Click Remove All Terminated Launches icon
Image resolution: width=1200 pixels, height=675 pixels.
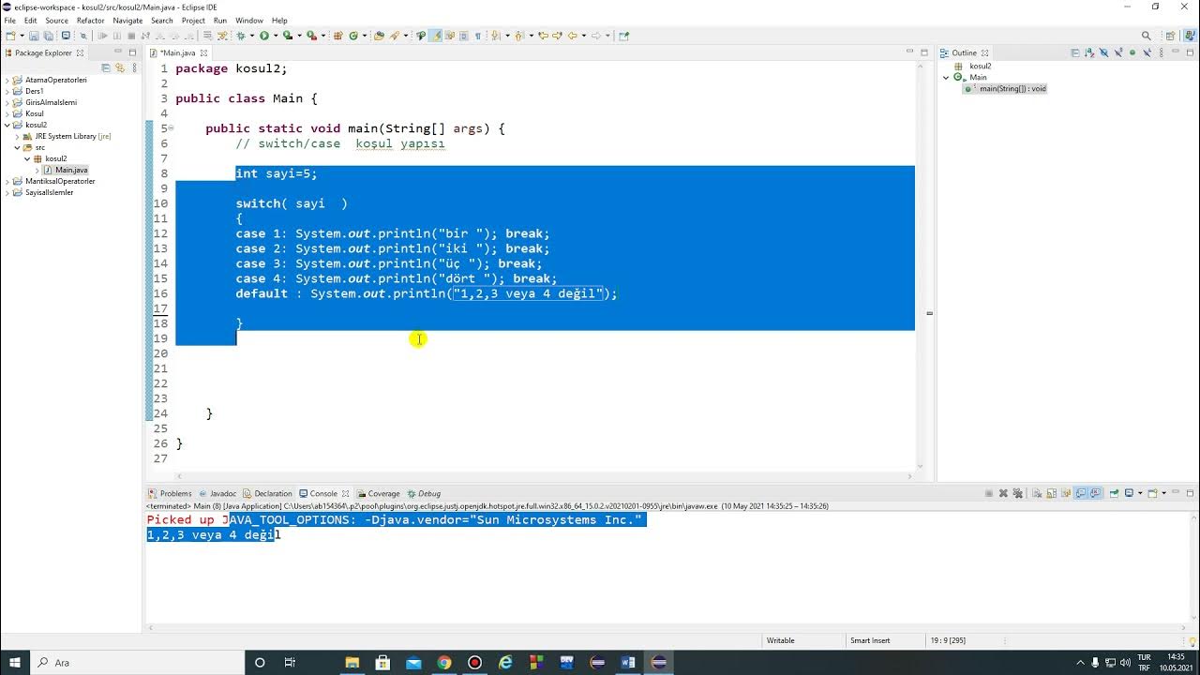click(1018, 493)
